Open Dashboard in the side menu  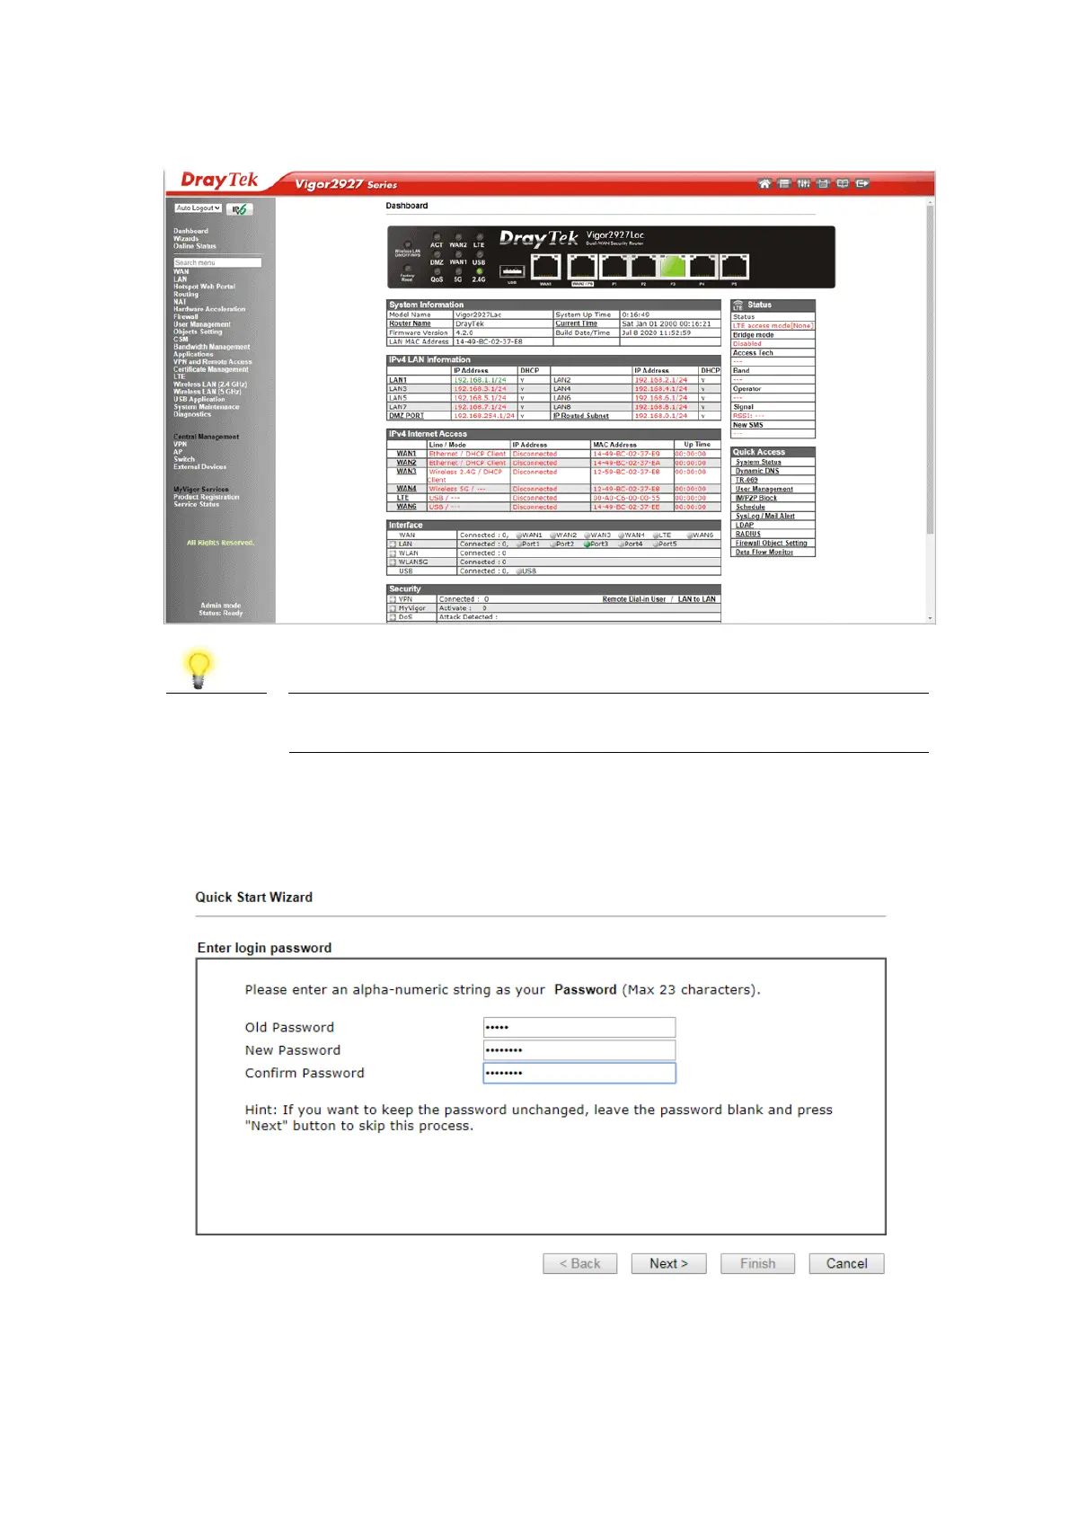pos(190,231)
